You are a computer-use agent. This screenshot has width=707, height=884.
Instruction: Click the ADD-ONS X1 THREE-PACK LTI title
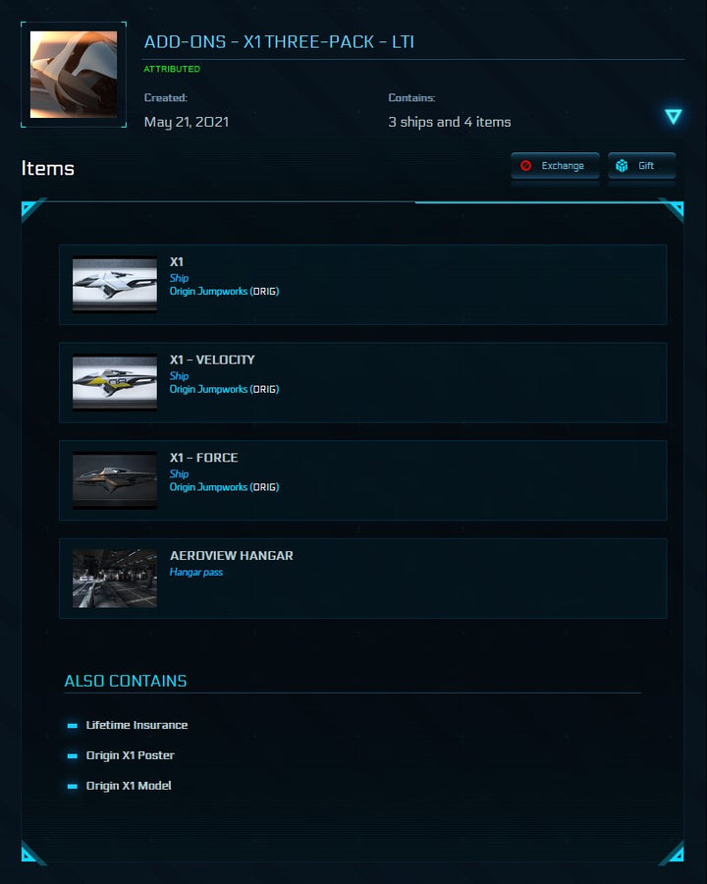[279, 41]
